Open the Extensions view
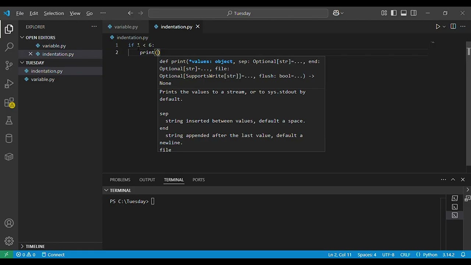 tap(9, 103)
